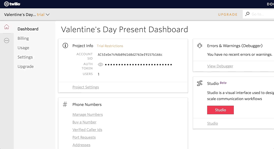274x149 pixels.
Task: Click the no recent errors message
Action: coord(240,54)
